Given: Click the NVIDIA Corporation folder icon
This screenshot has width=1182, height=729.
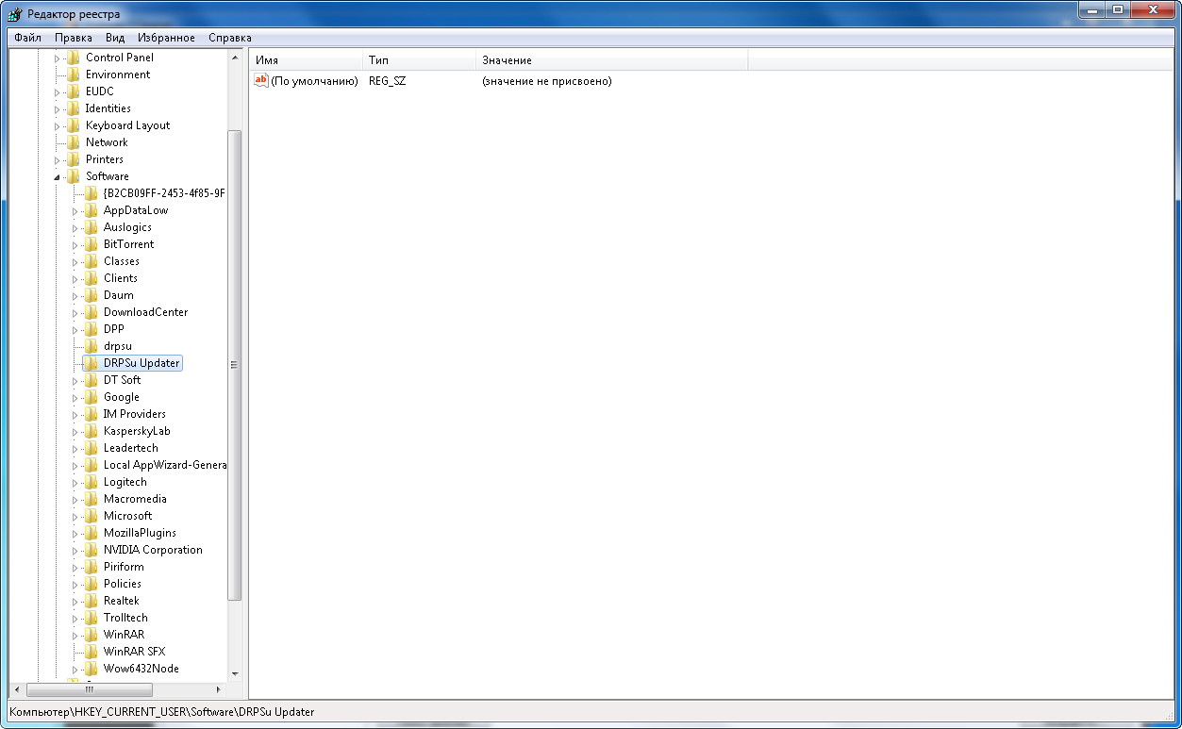Looking at the screenshot, I should [91, 550].
